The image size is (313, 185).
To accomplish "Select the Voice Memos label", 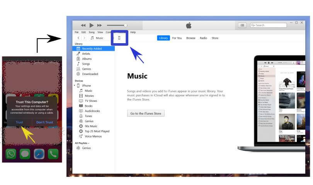I will [93, 136].
